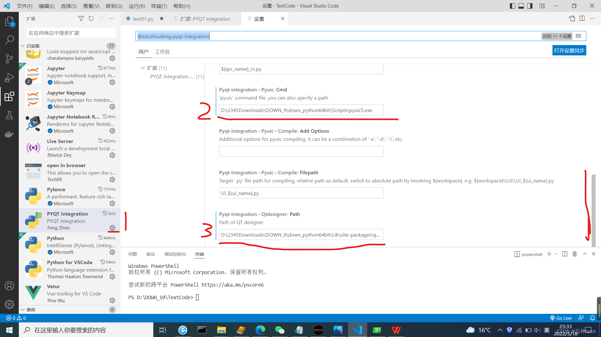The image size is (601, 337).
Task: Click the settings editor vertical scrollbar
Action: pos(593,210)
